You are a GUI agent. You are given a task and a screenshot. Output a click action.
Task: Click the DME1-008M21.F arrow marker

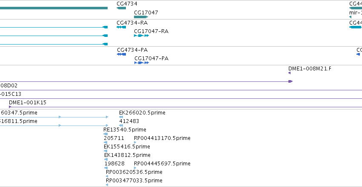[290, 73]
